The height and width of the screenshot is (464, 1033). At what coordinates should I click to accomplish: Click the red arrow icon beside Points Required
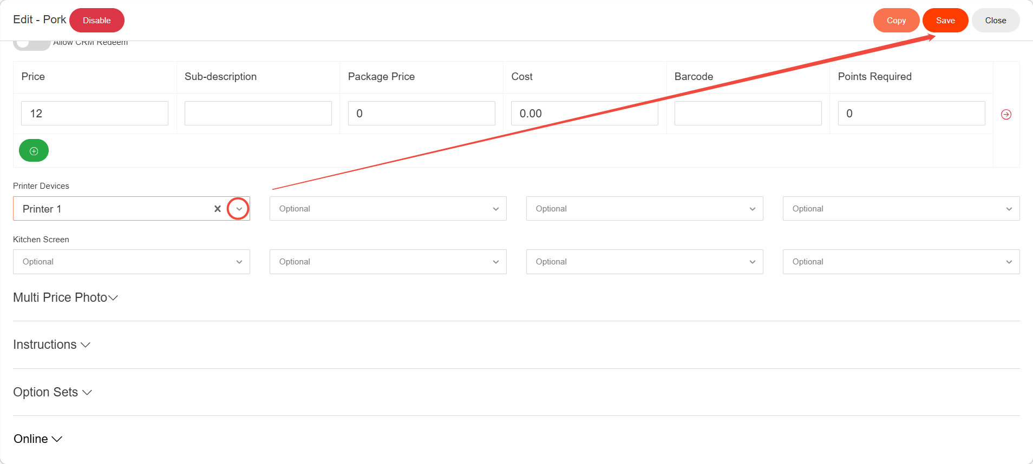tap(1006, 114)
